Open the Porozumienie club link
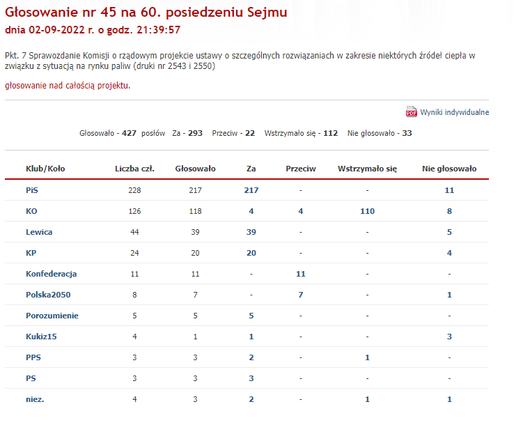 click(52, 316)
